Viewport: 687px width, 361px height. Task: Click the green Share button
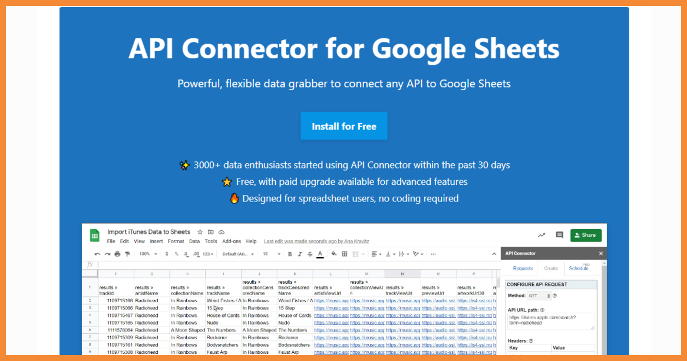[x=586, y=235]
